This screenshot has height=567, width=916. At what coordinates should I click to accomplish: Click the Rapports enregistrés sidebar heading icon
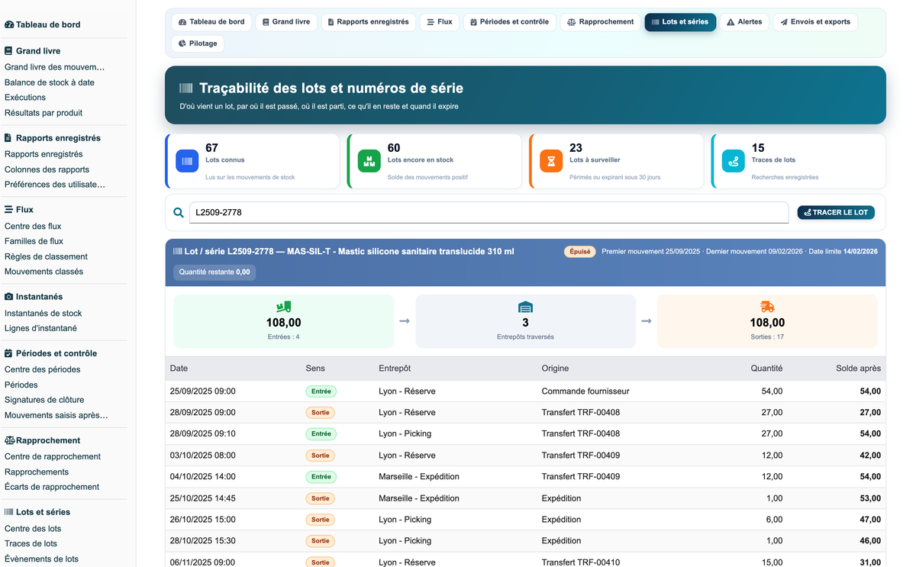[8, 138]
